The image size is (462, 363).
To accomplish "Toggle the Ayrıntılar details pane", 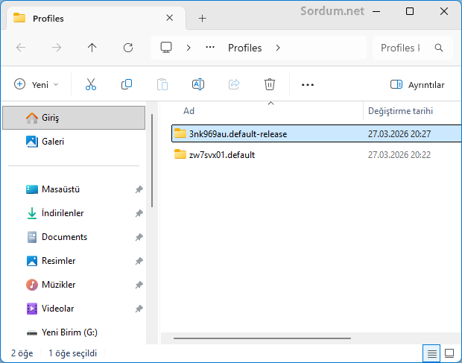I will click(x=417, y=85).
